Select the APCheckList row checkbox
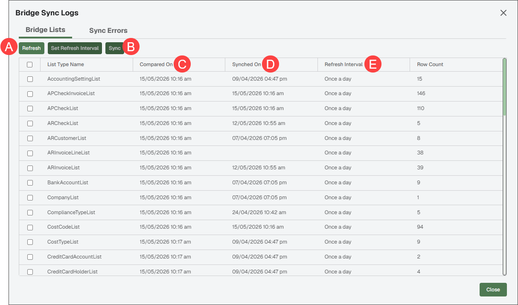The height and width of the screenshot is (305, 518). click(x=30, y=108)
